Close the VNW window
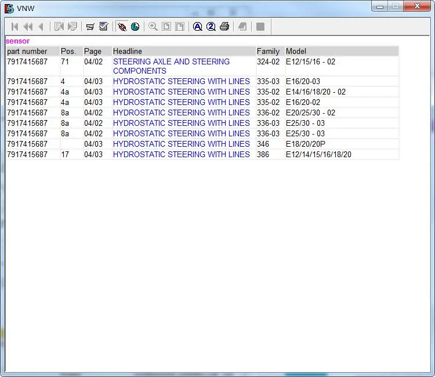 click(417, 6)
